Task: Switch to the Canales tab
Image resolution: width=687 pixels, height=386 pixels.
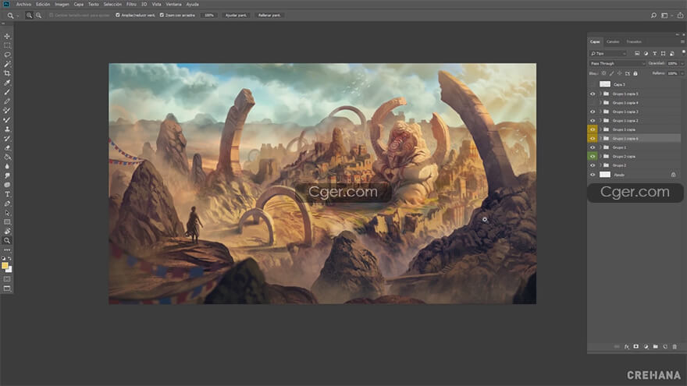Action: tap(613, 41)
